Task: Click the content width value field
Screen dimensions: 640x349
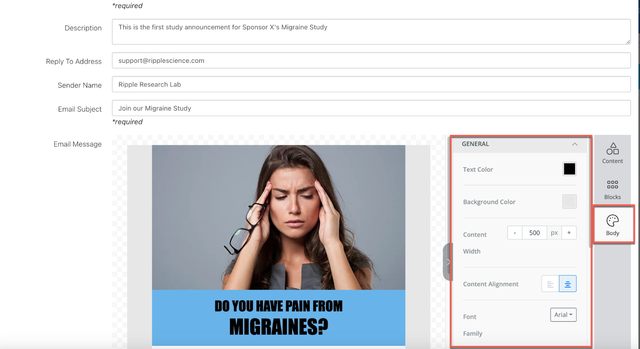Action: (534, 233)
